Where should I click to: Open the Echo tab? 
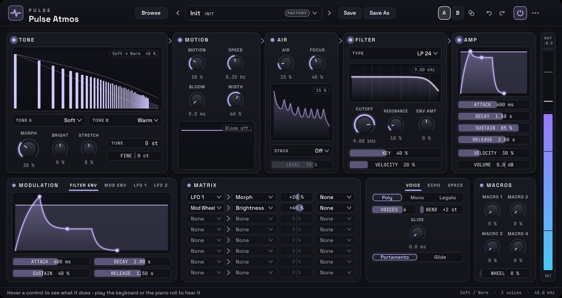click(434, 185)
